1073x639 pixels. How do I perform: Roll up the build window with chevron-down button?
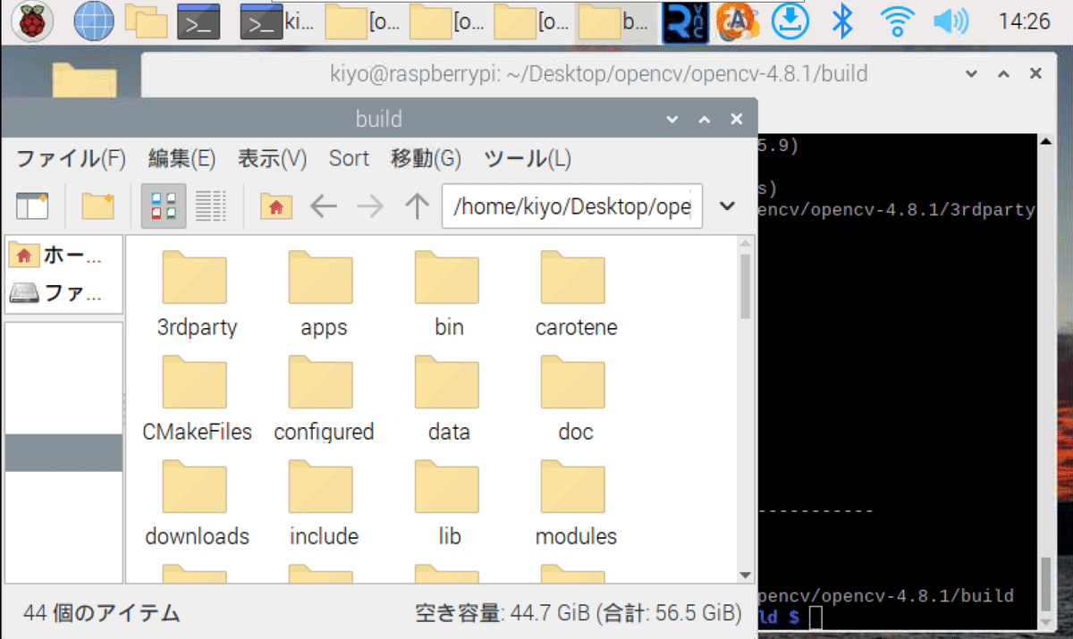[x=672, y=119]
